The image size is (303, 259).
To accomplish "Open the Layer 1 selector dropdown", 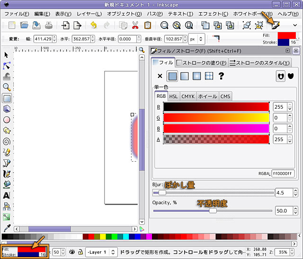I will [x=101, y=252].
